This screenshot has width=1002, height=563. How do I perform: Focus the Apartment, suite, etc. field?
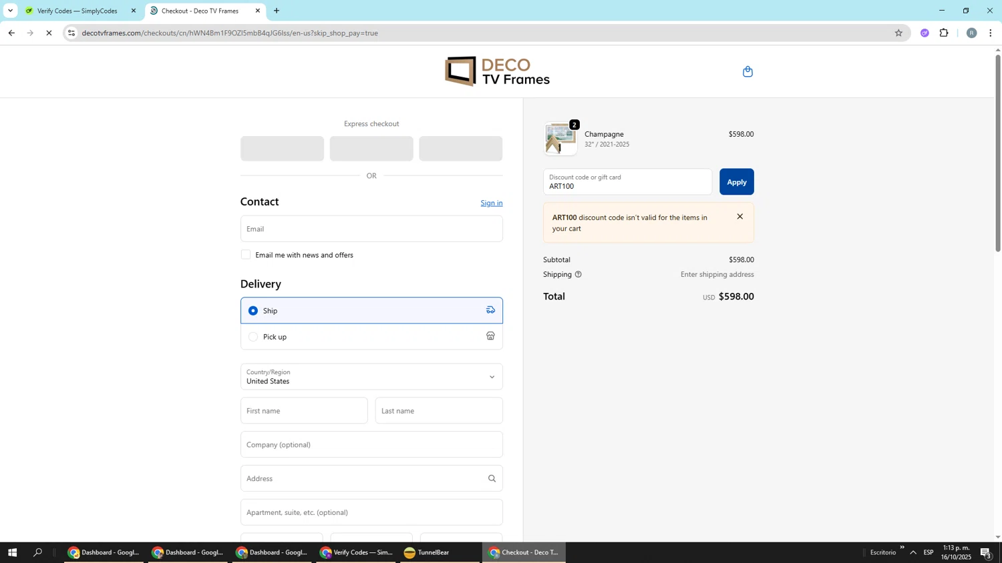pyautogui.click(x=371, y=512)
